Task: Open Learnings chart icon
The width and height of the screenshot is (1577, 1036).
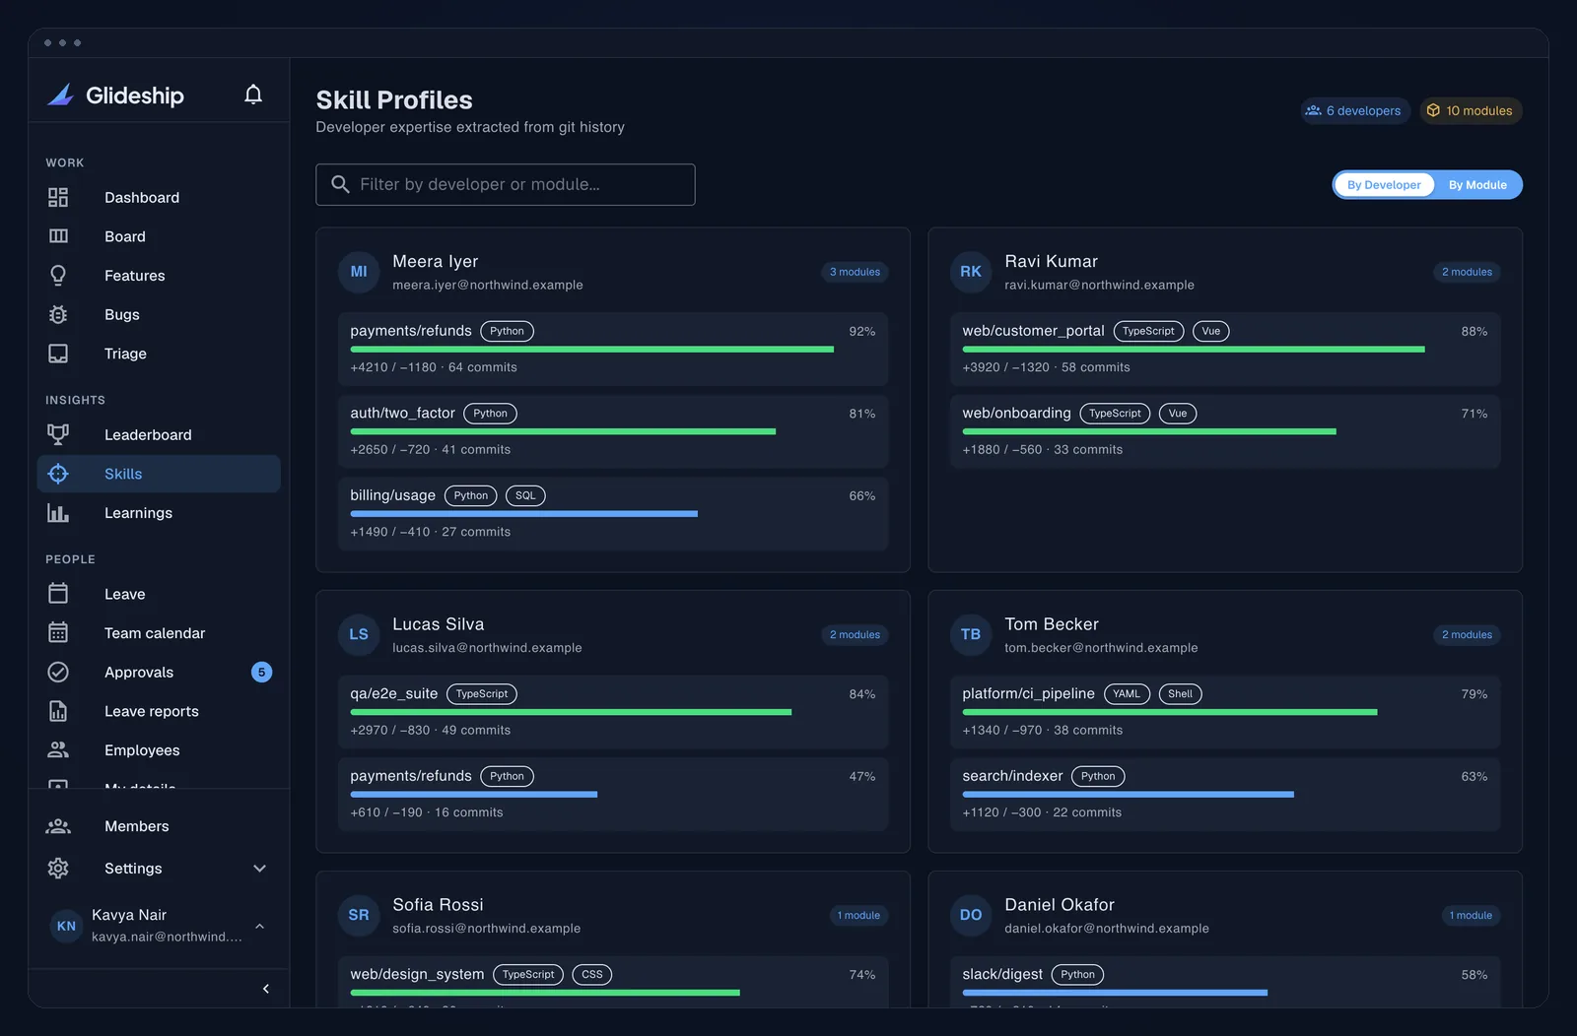Action: (x=58, y=513)
